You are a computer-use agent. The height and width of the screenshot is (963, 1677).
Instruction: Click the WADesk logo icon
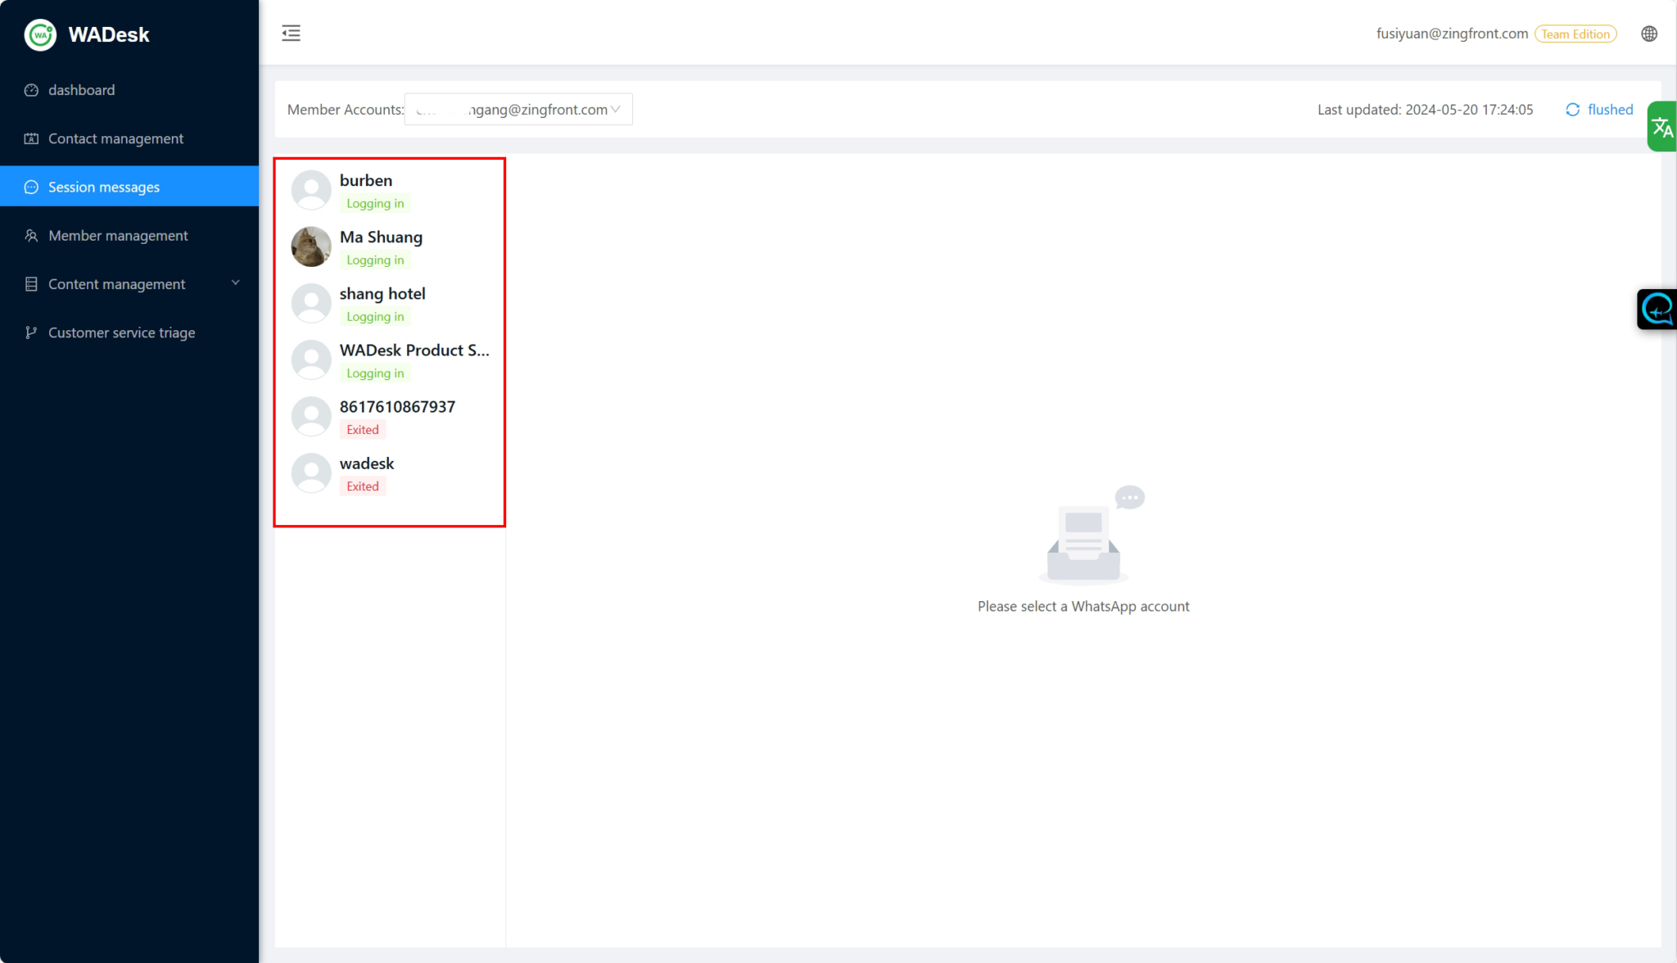click(40, 34)
